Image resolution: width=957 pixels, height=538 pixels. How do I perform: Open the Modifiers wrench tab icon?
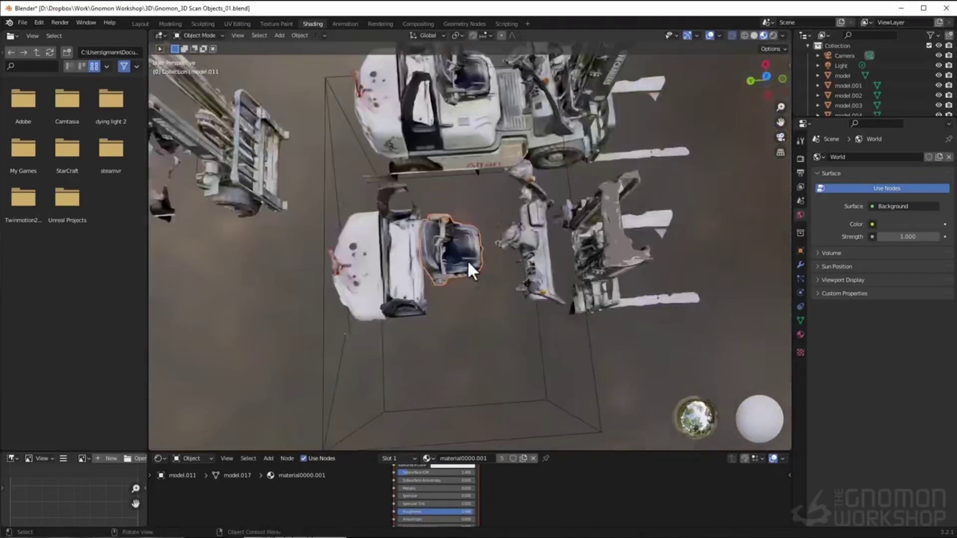tap(800, 265)
